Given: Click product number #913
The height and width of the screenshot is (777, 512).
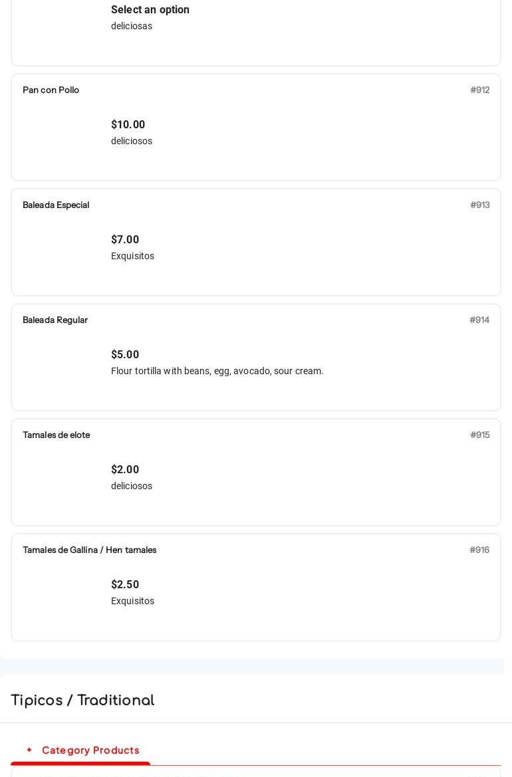Looking at the screenshot, I should 479,205.
